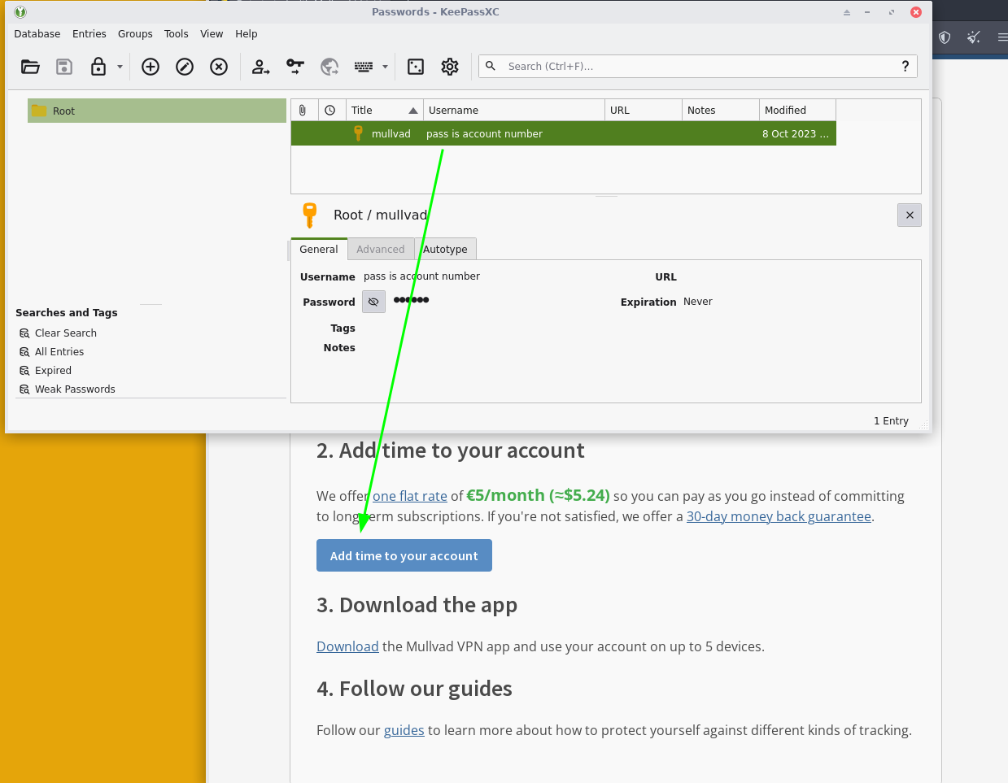Click the paperclip attachments column header
1008x783 pixels.
(303, 111)
